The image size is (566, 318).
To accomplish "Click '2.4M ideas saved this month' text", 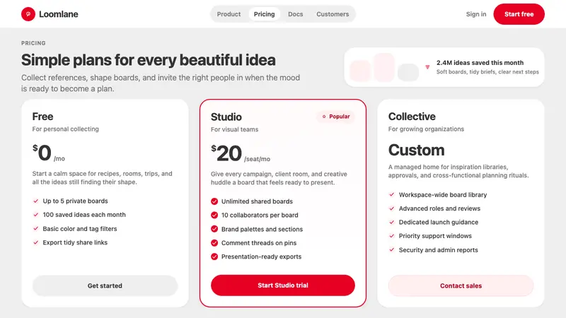I will [480, 63].
